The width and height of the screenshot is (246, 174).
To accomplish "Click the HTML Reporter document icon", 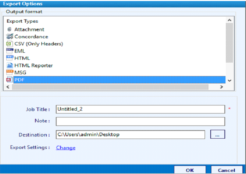I will 10,65.
